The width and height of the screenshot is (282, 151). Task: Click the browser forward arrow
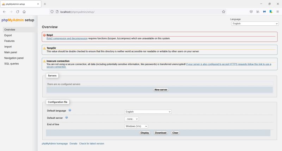[11, 12]
